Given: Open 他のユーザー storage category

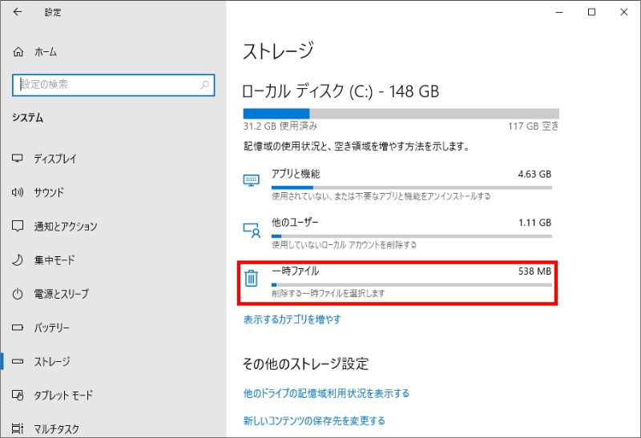Looking at the screenshot, I should (397, 233).
